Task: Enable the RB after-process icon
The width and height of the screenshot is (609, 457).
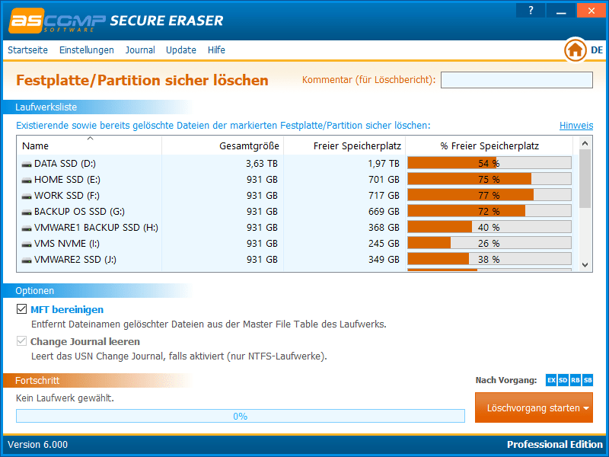Action: 576,380
